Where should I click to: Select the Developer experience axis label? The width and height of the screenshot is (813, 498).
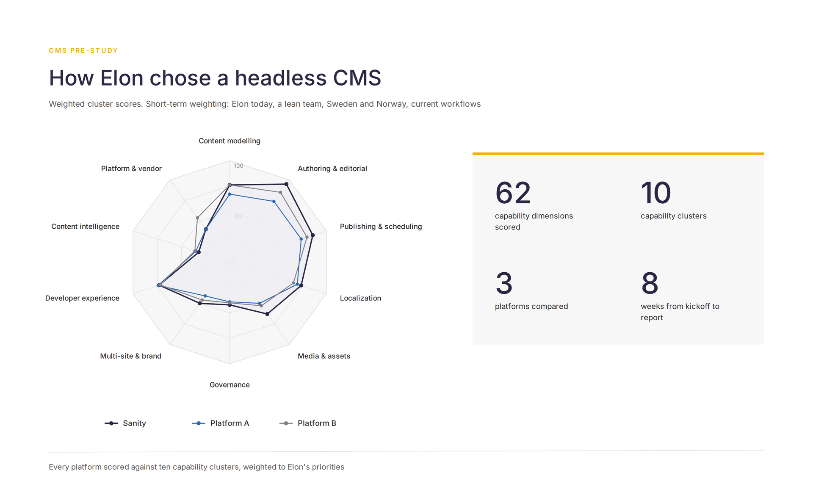(x=82, y=298)
